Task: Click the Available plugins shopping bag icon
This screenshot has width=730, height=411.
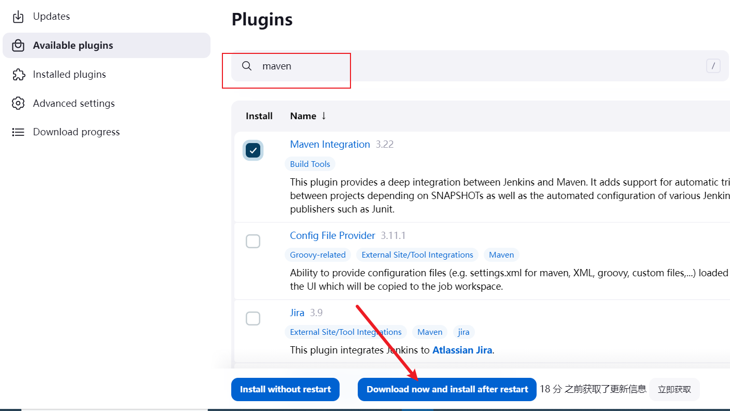Action: [x=18, y=46]
